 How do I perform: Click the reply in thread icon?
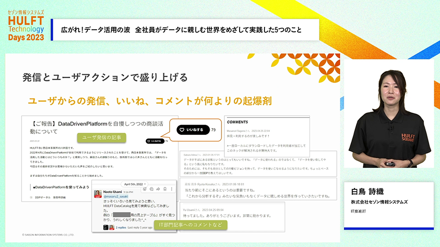pos(152,189)
